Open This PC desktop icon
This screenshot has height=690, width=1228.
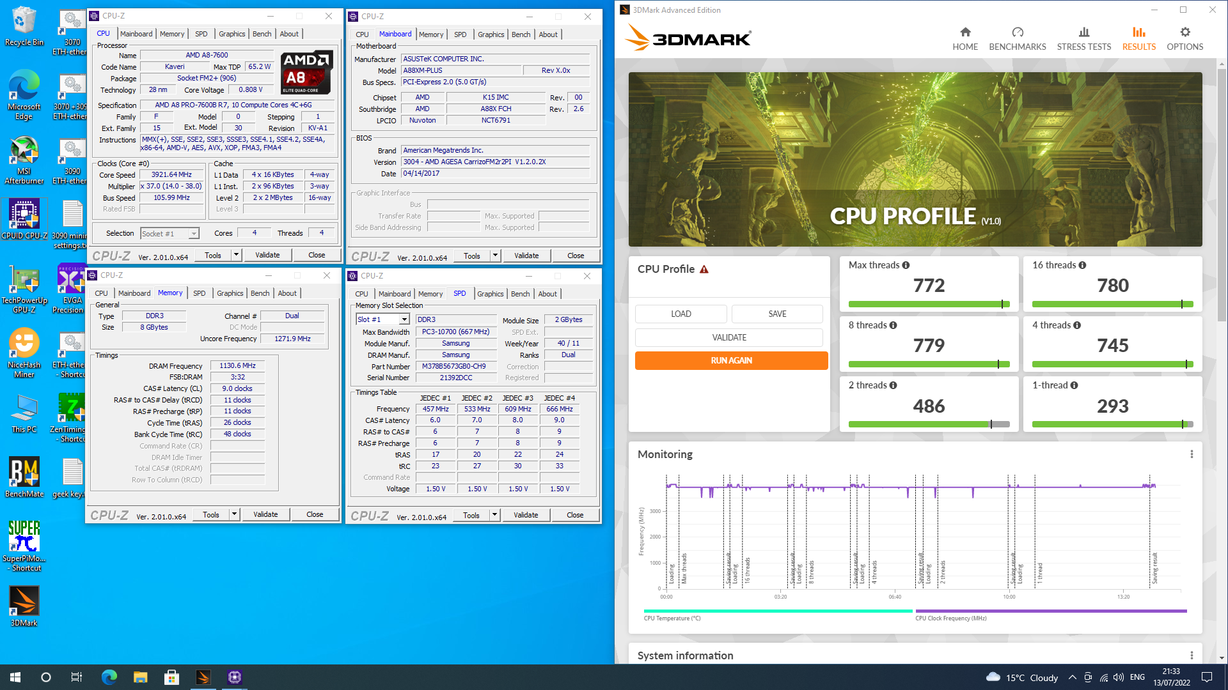[24, 414]
